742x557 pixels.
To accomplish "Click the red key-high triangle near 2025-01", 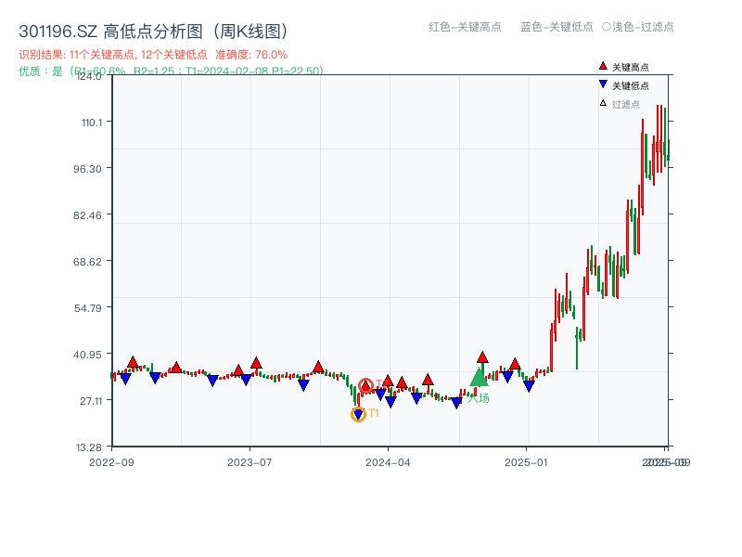I will pyautogui.click(x=514, y=364).
